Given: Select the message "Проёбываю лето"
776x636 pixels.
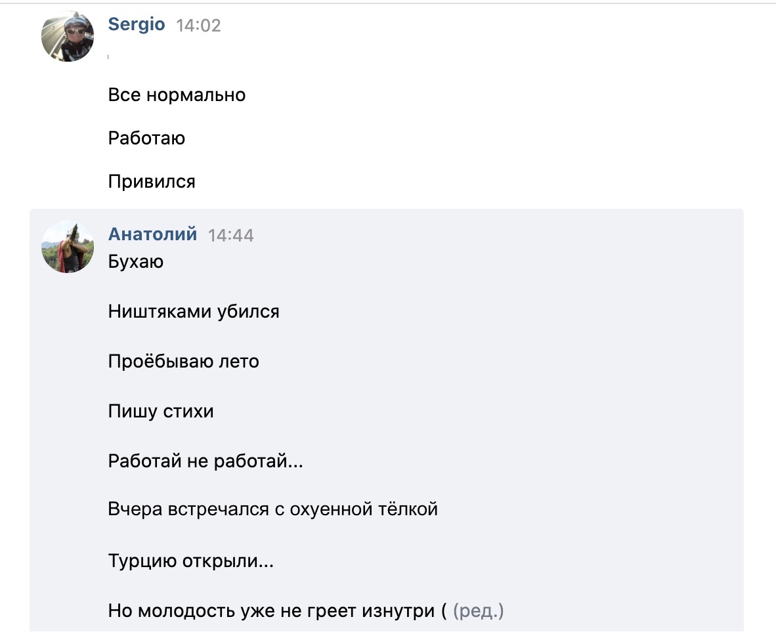Looking at the screenshot, I should point(183,361).
